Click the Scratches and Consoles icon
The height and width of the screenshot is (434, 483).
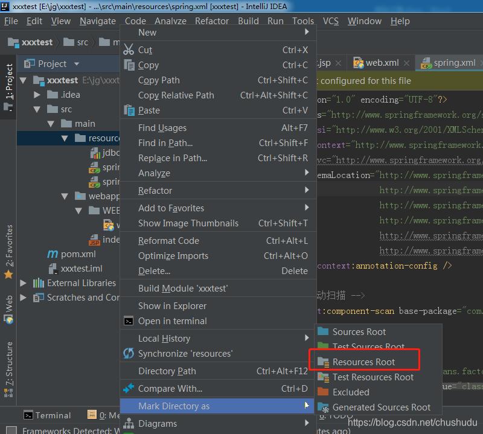(x=39, y=298)
